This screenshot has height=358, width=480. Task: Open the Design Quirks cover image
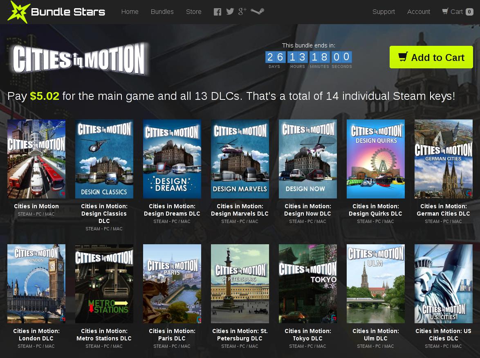tap(376, 159)
